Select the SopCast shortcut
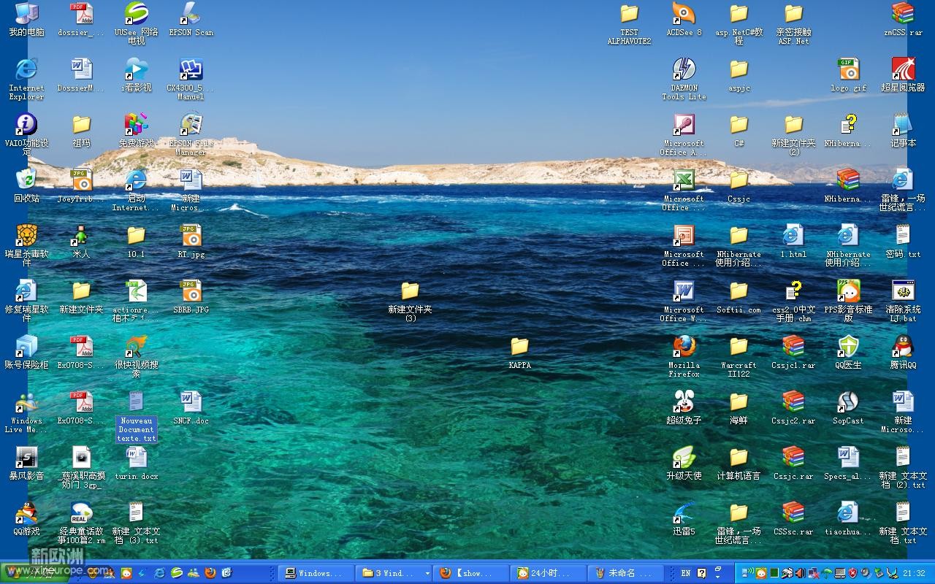Image resolution: width=935 pixels, height=584 pixels. point(848,407)
